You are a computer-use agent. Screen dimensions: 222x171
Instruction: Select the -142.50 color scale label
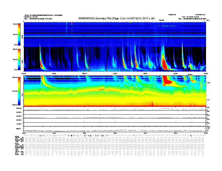pyautogui.click(x=15, y=91)
